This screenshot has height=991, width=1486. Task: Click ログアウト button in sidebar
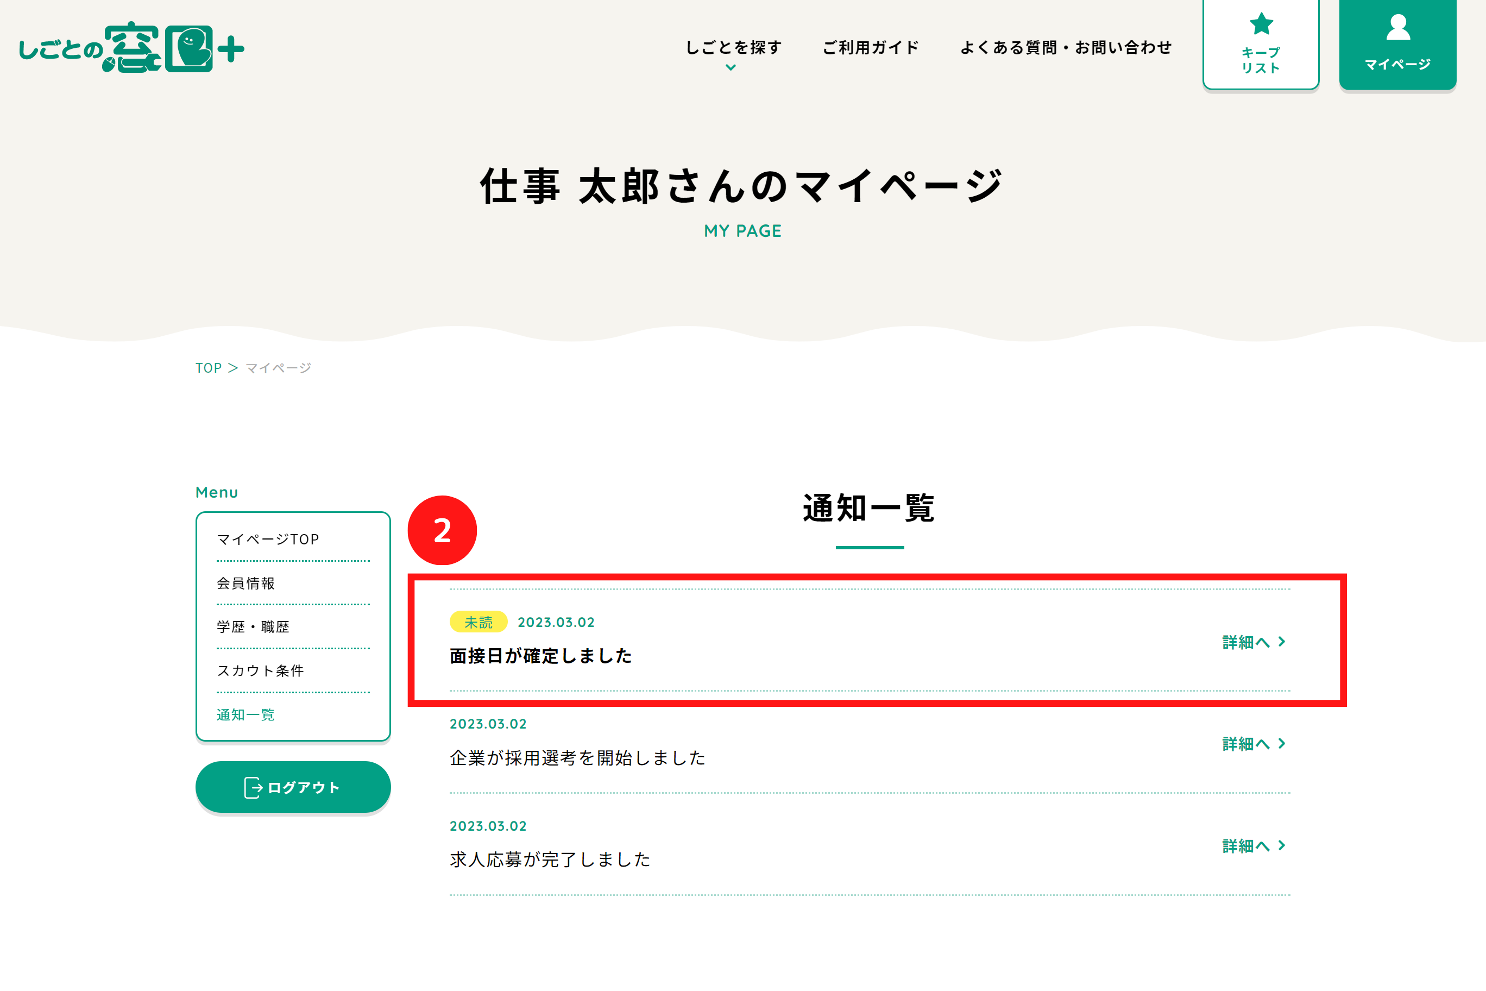click(291, 787)
